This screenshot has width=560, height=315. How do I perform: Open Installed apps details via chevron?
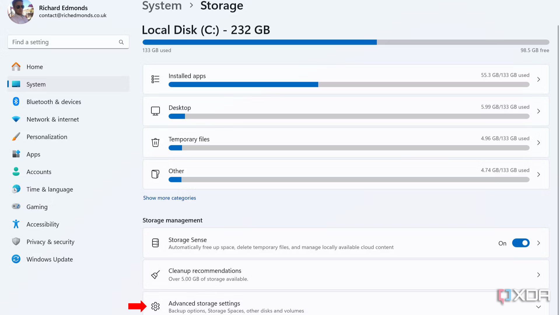coord(538,79)
